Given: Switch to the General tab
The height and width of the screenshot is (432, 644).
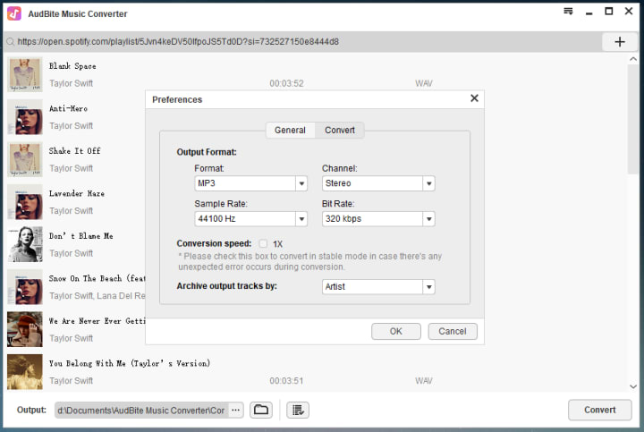Looking at the screenshot, I should pyautogui.click(x=290, y=131).
